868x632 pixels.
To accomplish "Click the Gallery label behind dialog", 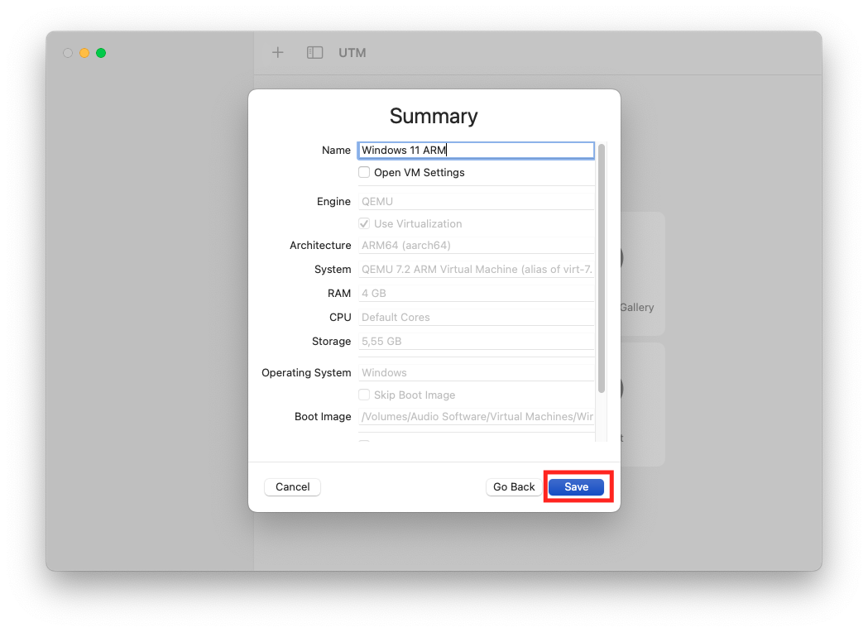I will [636, 307].
